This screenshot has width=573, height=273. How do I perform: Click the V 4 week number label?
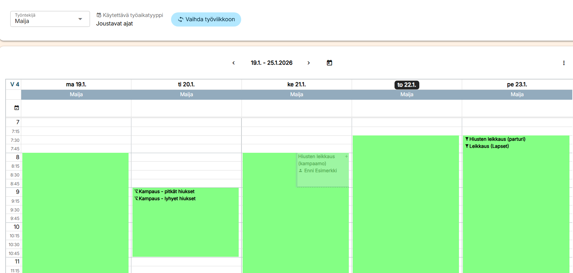[15, 85]
